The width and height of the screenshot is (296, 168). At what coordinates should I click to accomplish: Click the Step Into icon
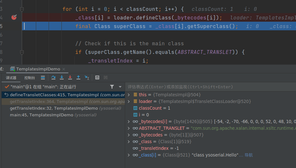click(x=62, y=77)
